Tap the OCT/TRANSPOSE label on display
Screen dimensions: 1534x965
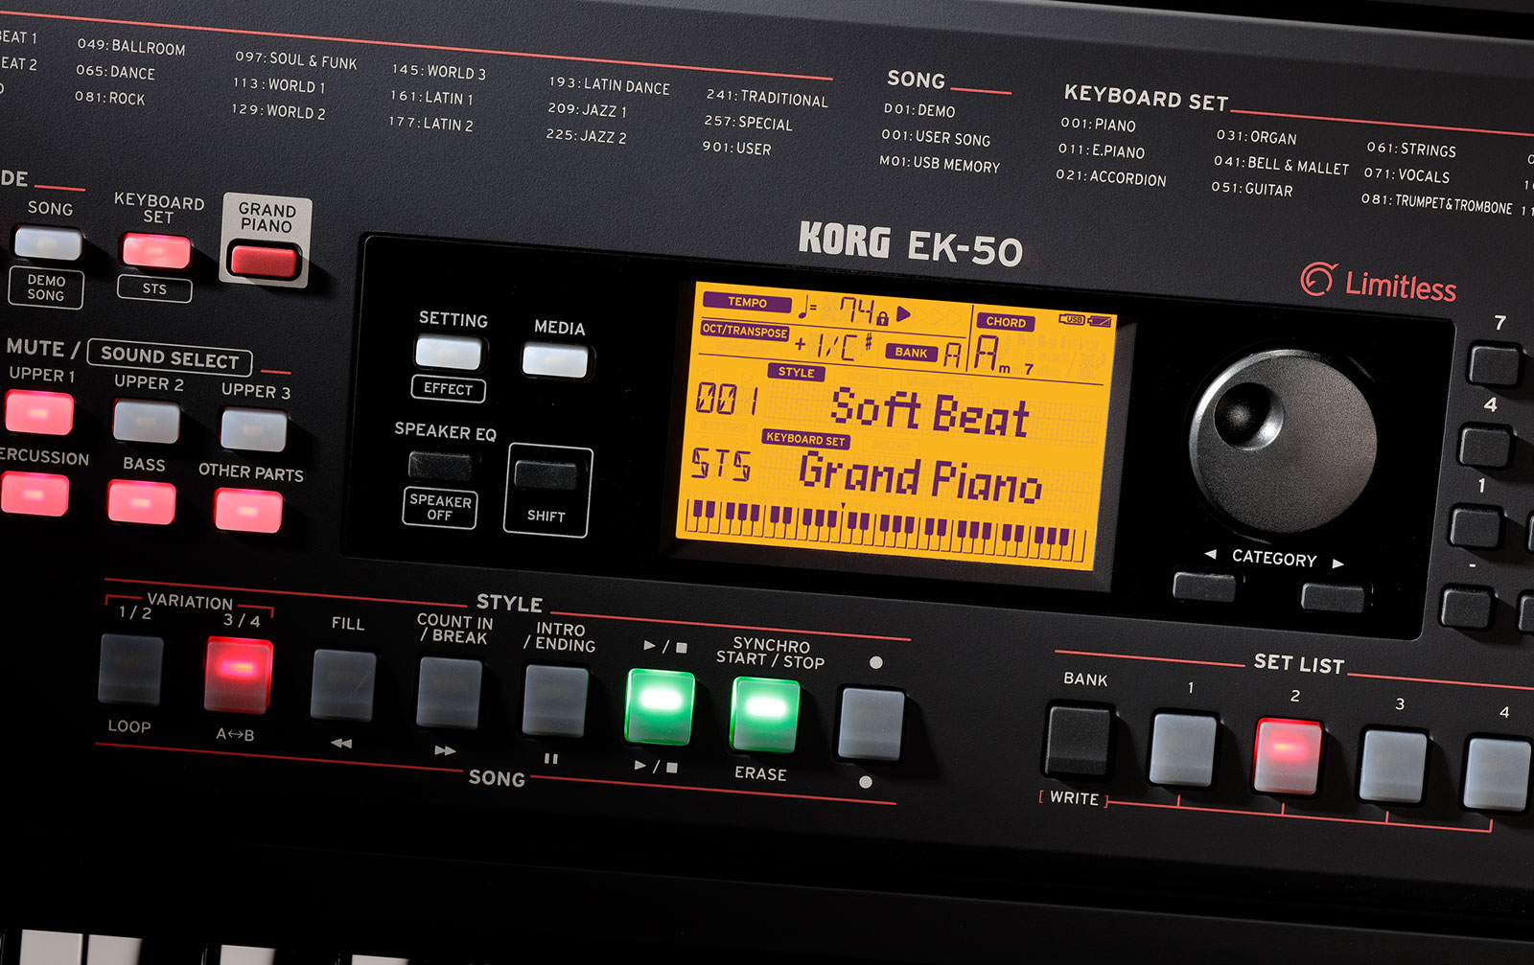tap(745, 331)
